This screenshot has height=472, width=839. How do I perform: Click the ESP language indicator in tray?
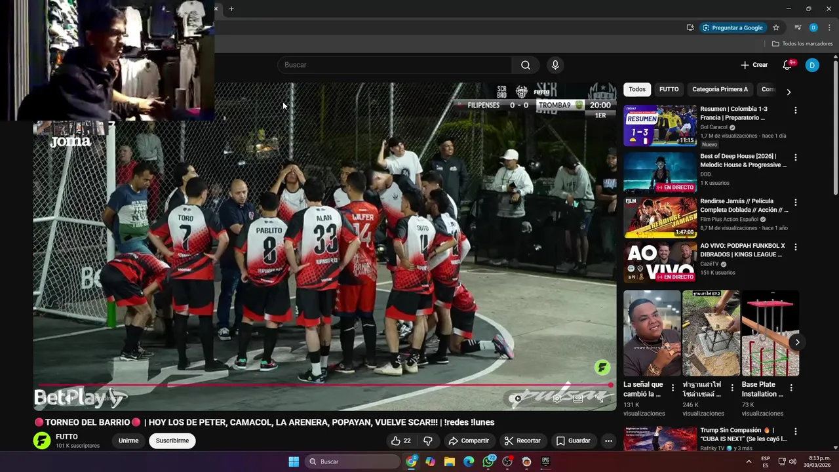click(x=766, y=462)
